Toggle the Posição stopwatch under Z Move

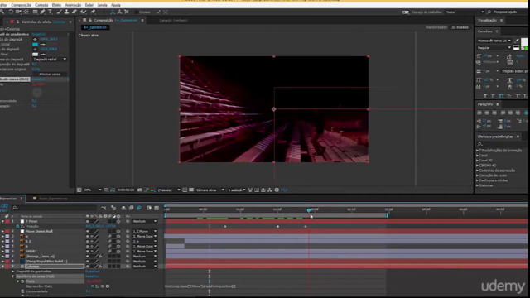click(18, 226)
